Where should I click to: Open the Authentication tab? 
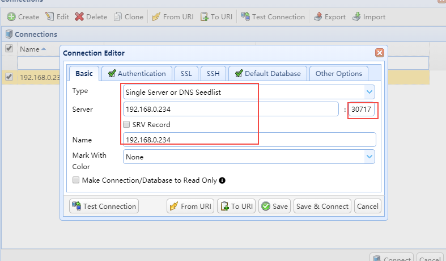[x=137, y=74]
